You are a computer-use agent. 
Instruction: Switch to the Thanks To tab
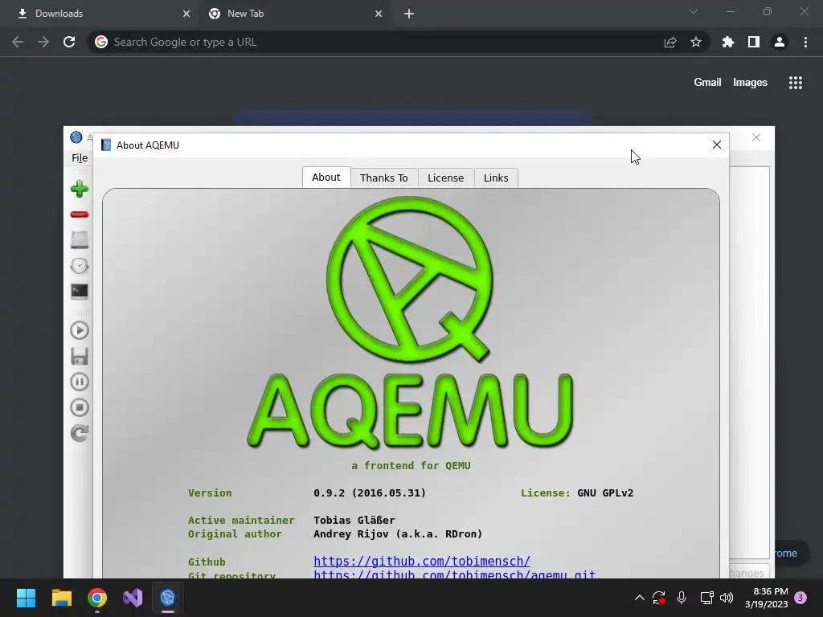point(383,178)
